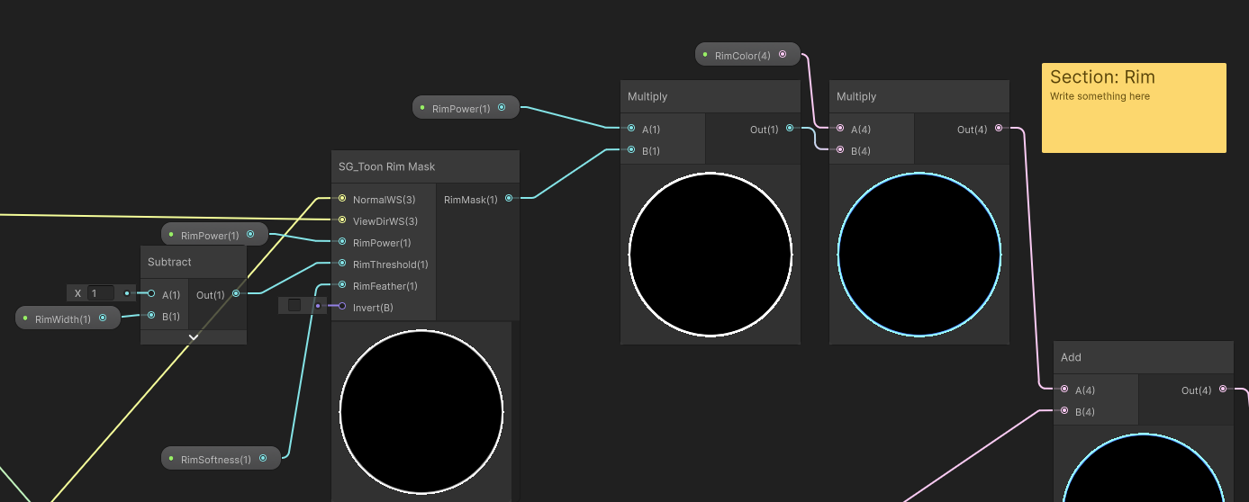Click the blue-rim Multiply preview sphere
1249x502 pixels.
[919, 254]
